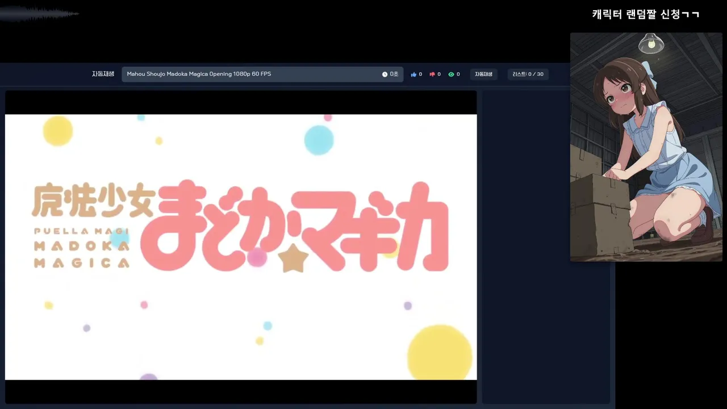Screen dimensions: 727x409
Task: Click the audio waveform graphic at top
Action: point(39,14)
